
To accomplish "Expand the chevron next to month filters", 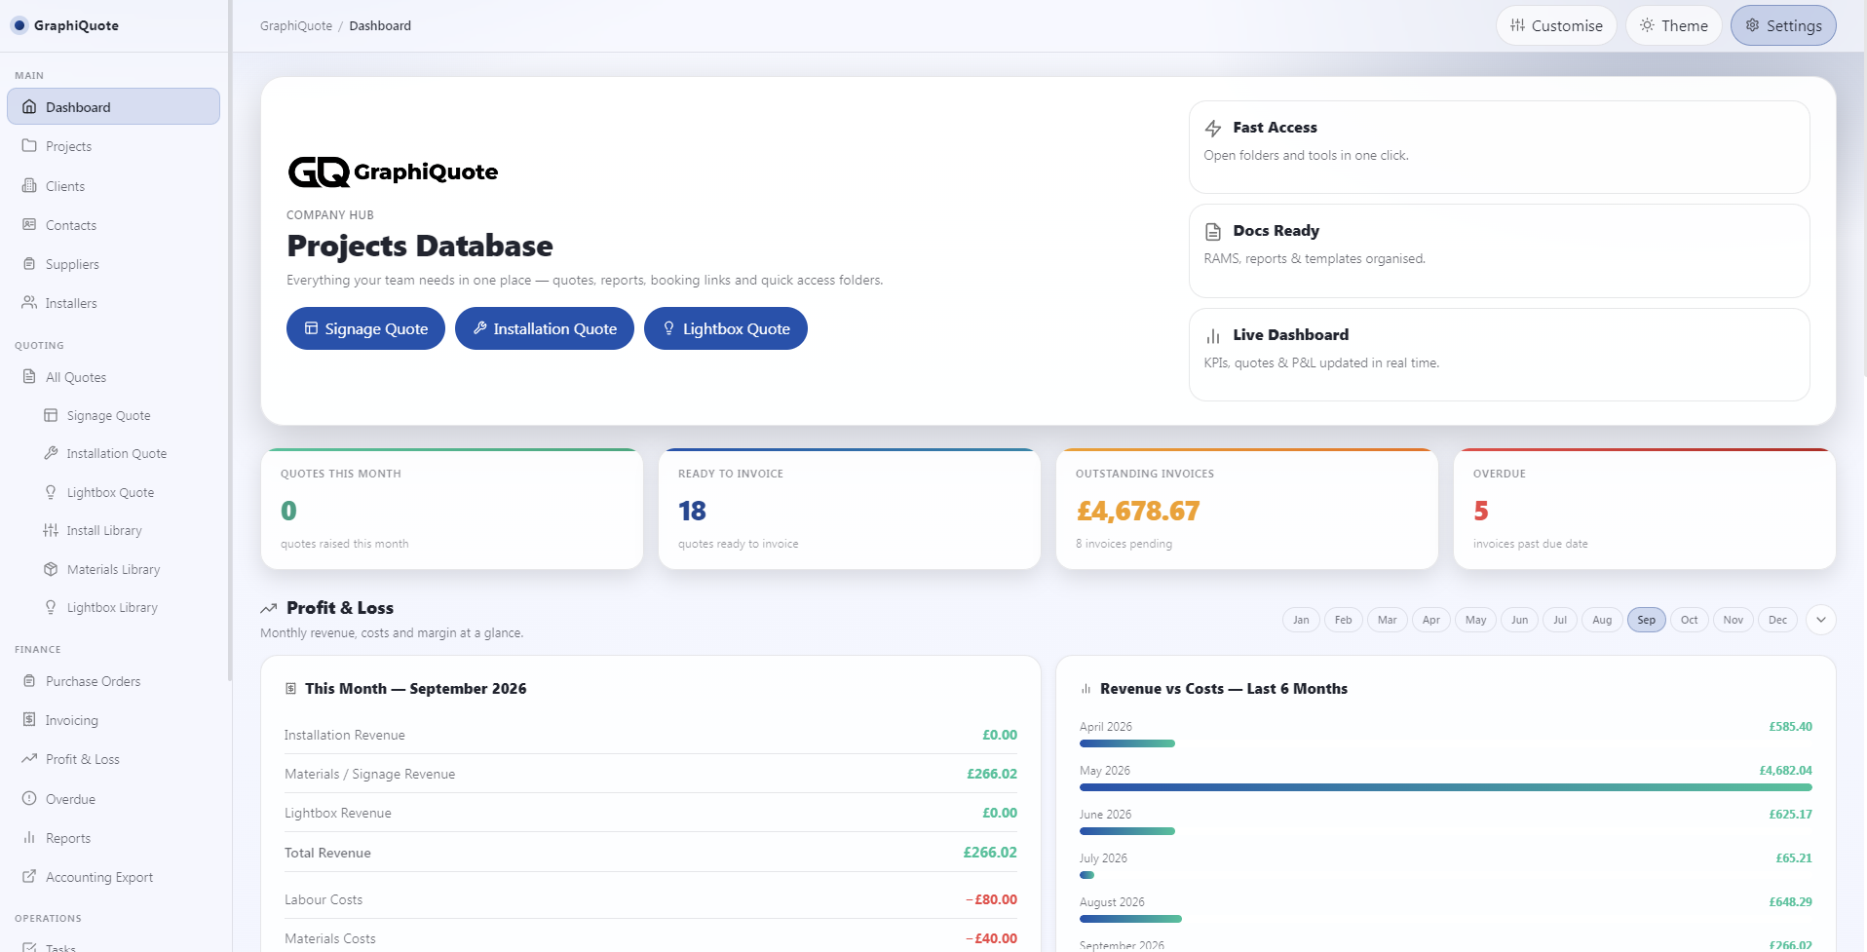I will tap(1820, 620).
